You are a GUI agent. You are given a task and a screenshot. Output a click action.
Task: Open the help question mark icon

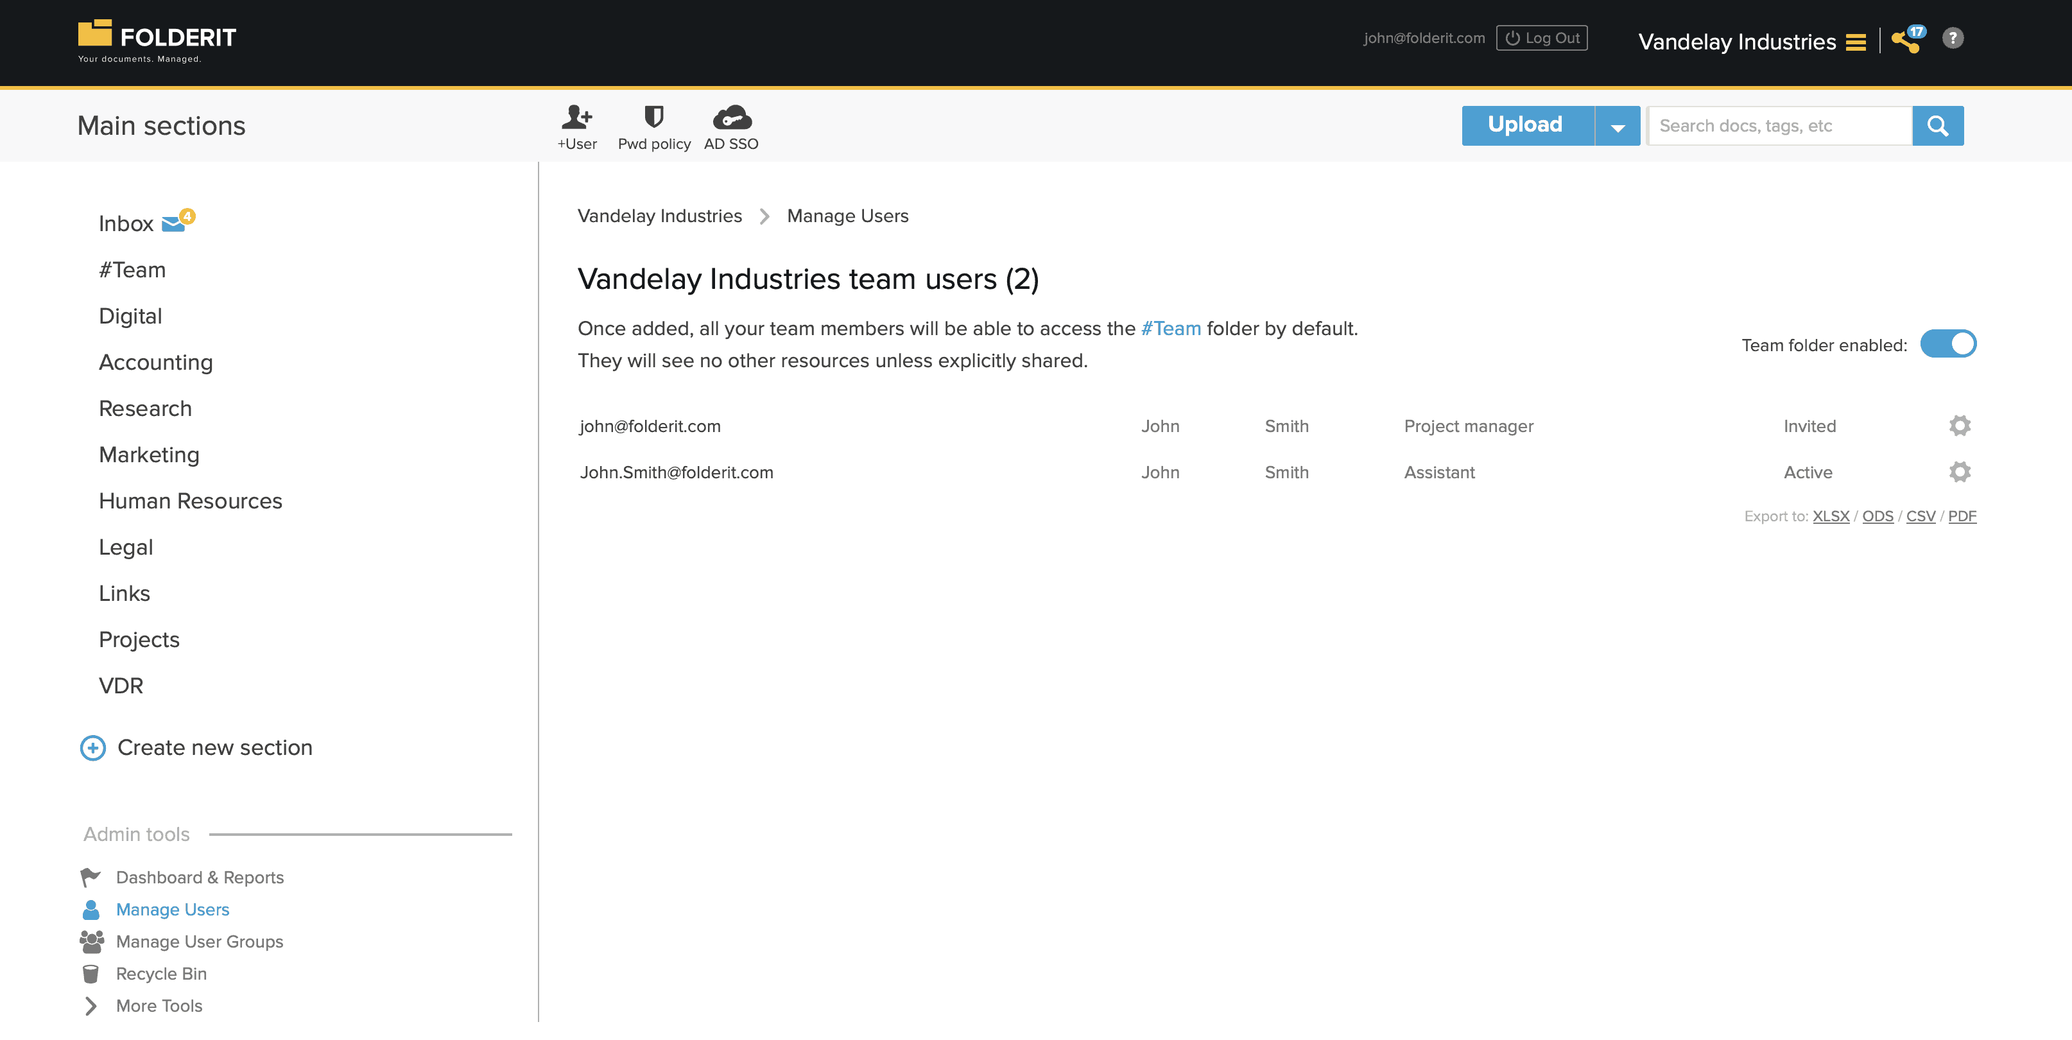pos(1953,38)
